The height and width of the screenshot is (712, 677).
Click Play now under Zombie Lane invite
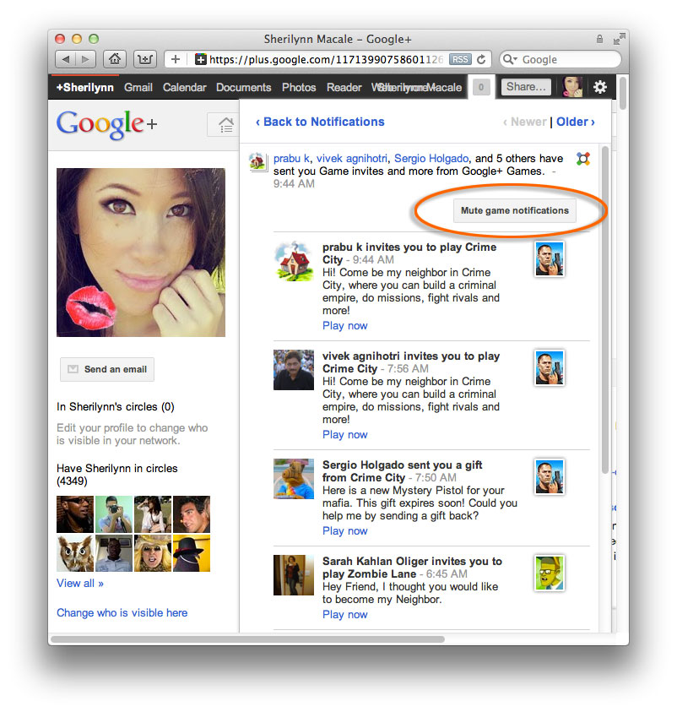pyautogui.click(x=345, y=614)
